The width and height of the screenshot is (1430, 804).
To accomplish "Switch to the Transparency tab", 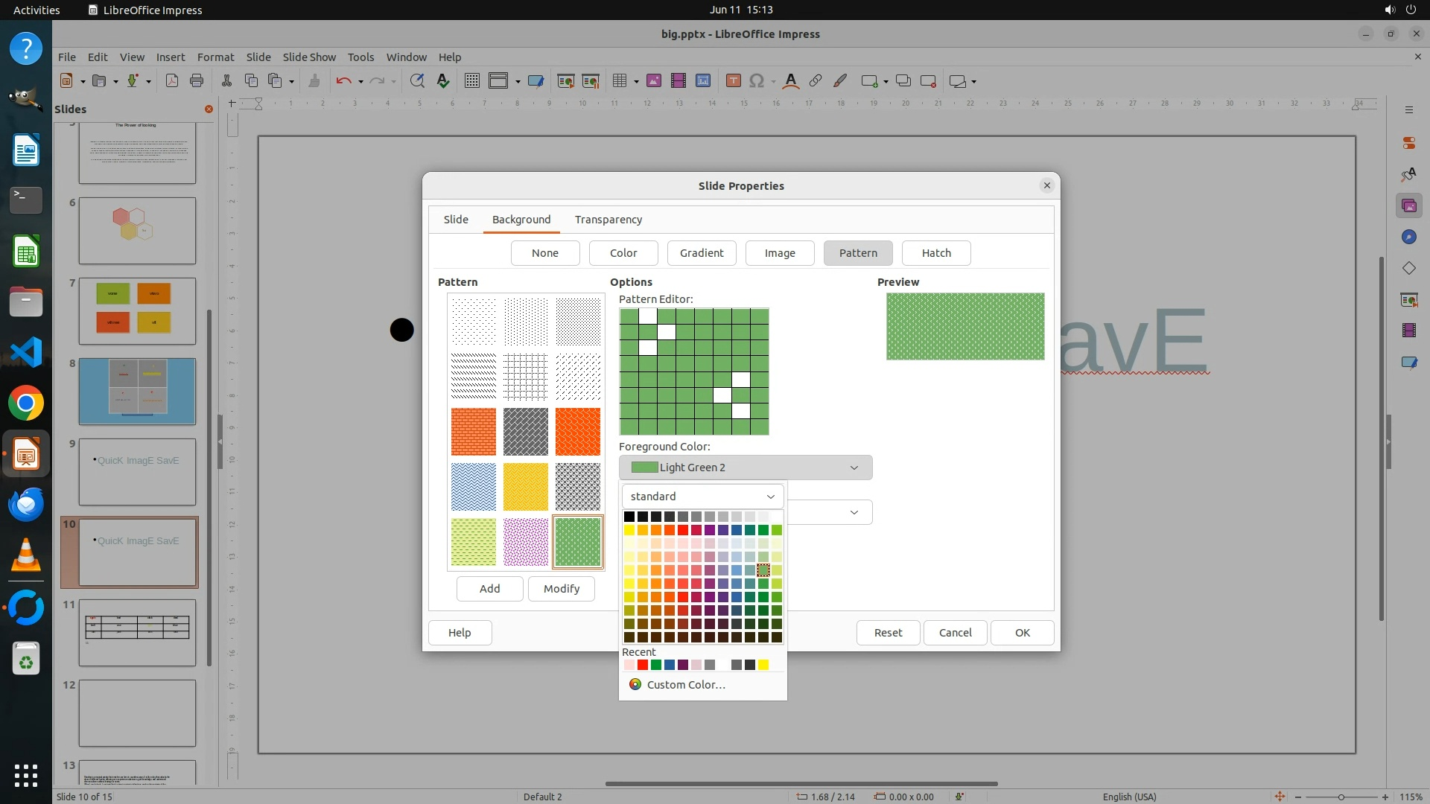I will point(608,220).
